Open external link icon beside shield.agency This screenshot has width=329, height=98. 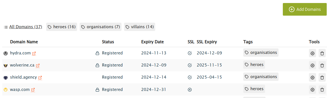point(40,78)
